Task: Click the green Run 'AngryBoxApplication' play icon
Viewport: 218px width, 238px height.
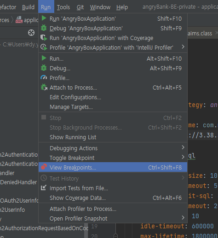Action: coord(44,18)
